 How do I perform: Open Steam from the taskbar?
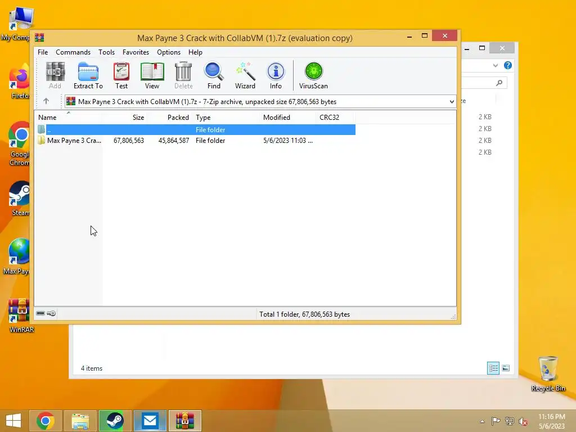115,421
